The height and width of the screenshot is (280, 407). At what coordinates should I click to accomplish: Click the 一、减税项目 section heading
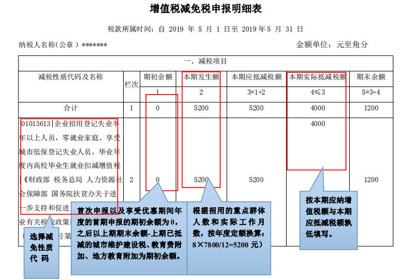205,61
